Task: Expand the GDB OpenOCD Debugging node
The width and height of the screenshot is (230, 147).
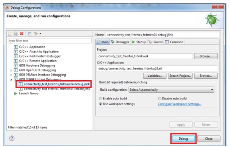Action: (11, 70)
